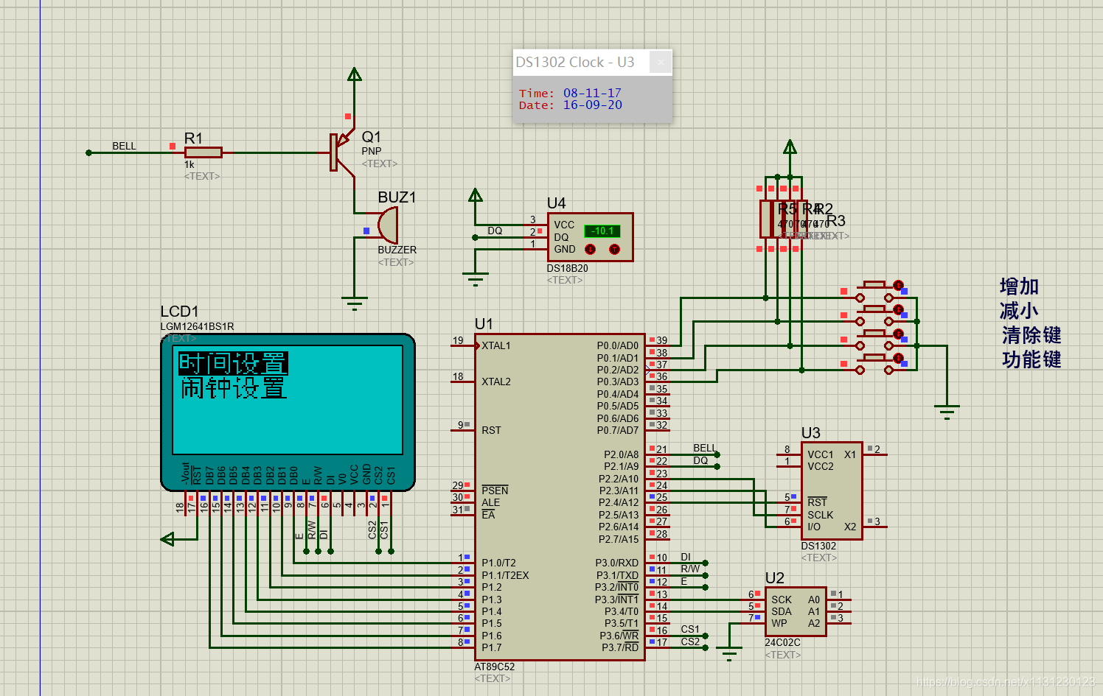This screenshot has width=1103, height=696.
Task: Click the XTAL2 pin on U1
Action: pos(496,382)
